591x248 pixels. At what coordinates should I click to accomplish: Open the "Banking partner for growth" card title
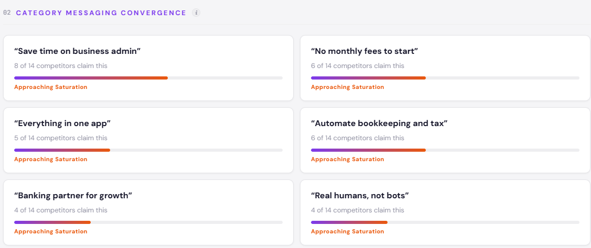click(73, 195)
